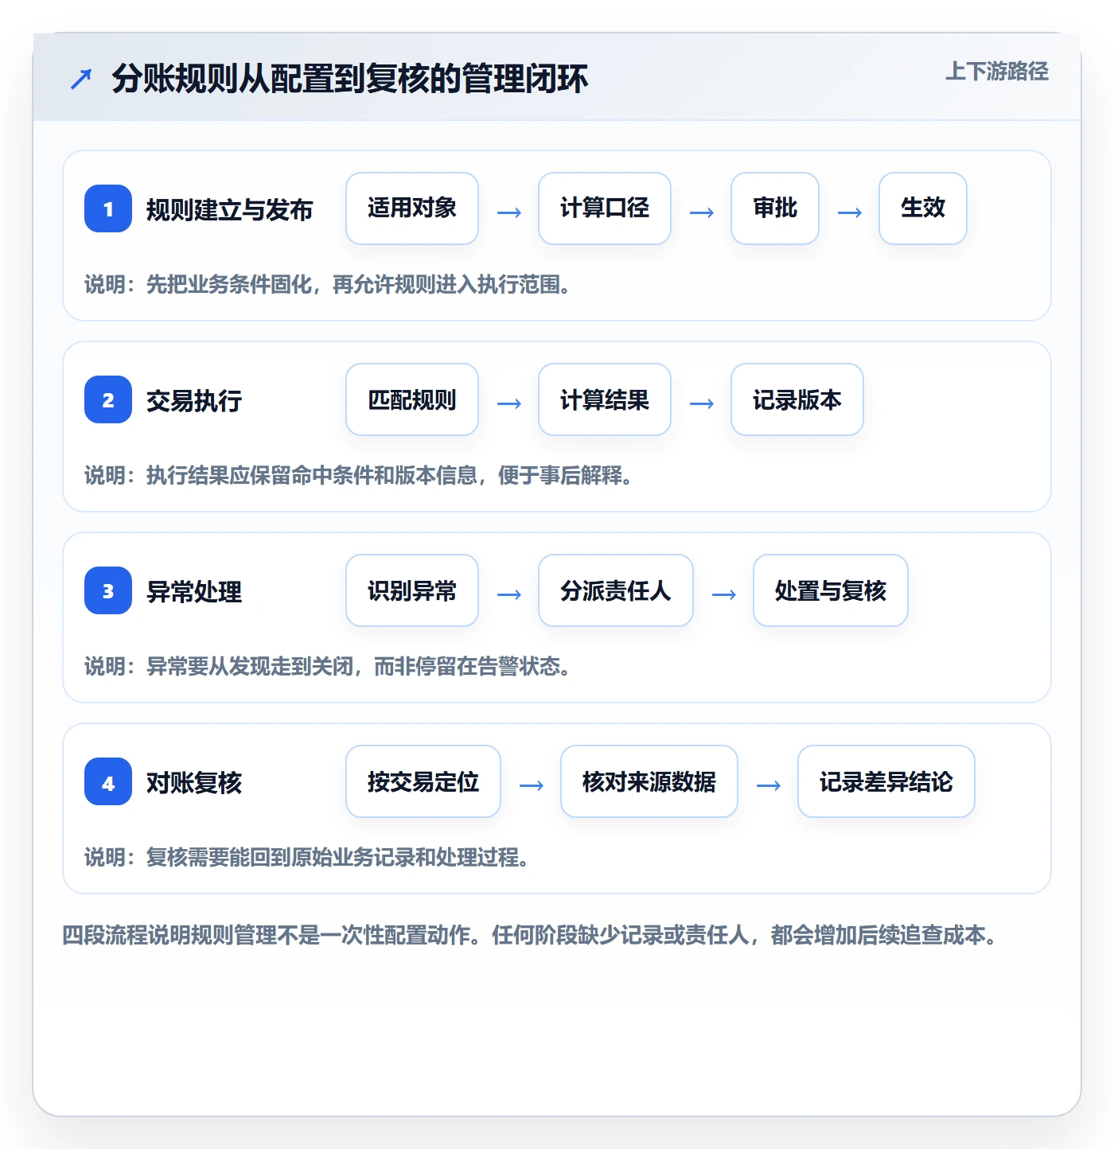
Task: Select the 审批 step box
Action: (775, 208)
